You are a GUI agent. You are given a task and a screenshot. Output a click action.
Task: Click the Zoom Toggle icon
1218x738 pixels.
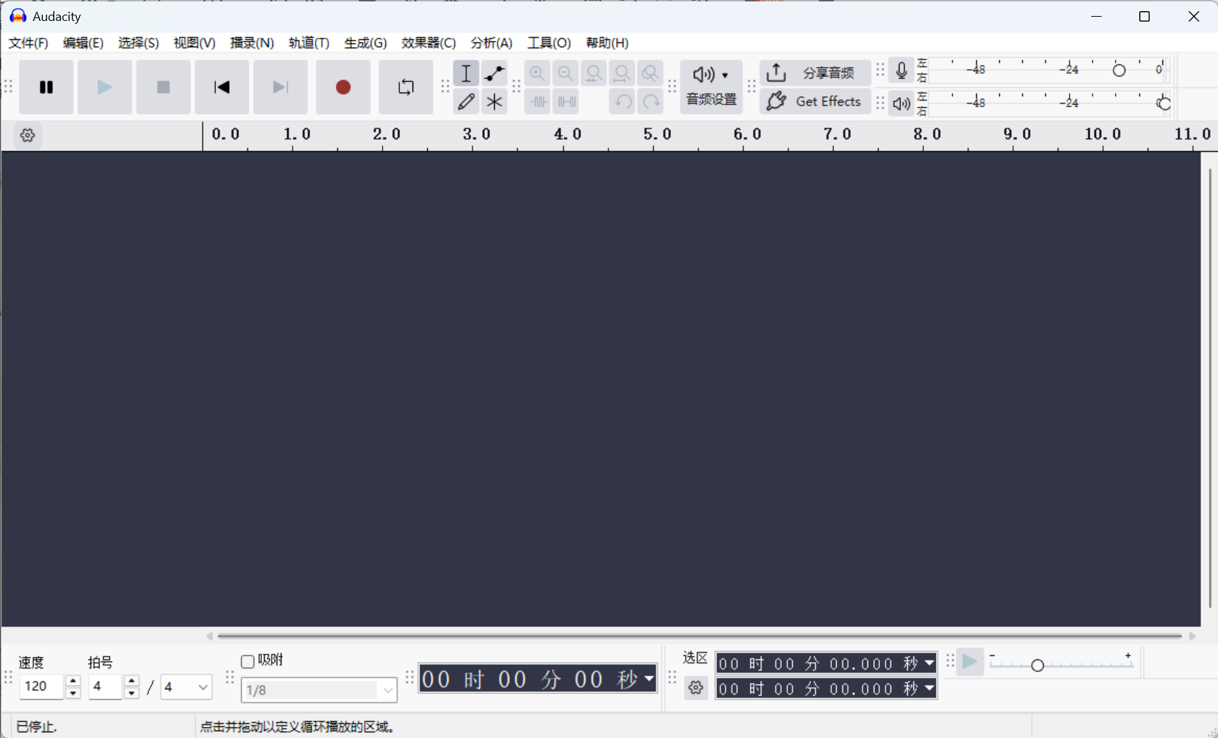[x=650, y=73]
